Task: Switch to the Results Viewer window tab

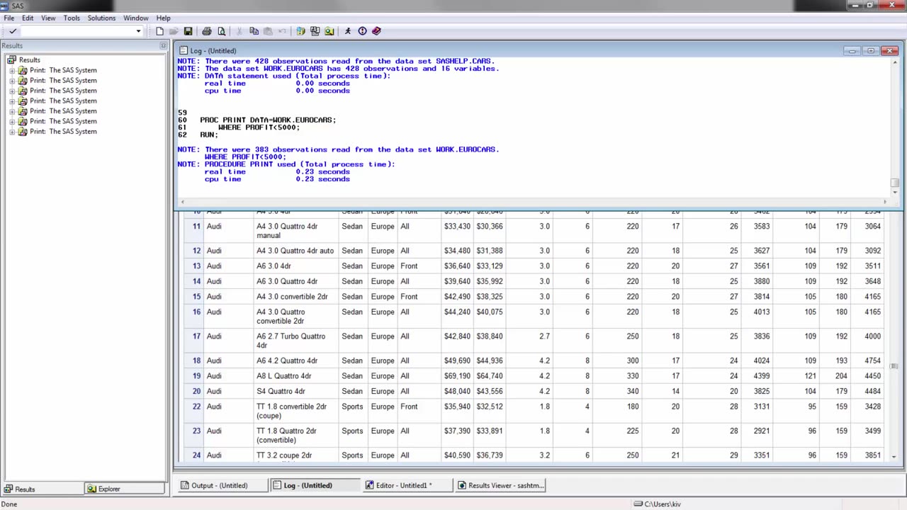Action: (x=500, y=485)
